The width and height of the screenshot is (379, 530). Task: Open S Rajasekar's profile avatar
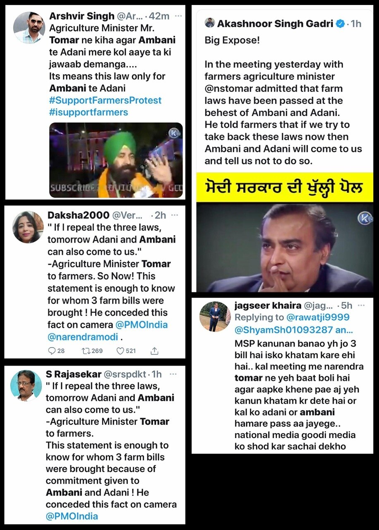tap(26, 385)
